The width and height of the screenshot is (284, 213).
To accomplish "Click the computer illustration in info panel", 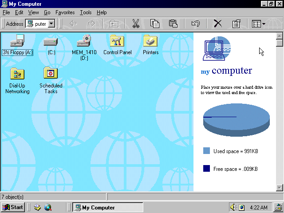I will tap(217, 48).
